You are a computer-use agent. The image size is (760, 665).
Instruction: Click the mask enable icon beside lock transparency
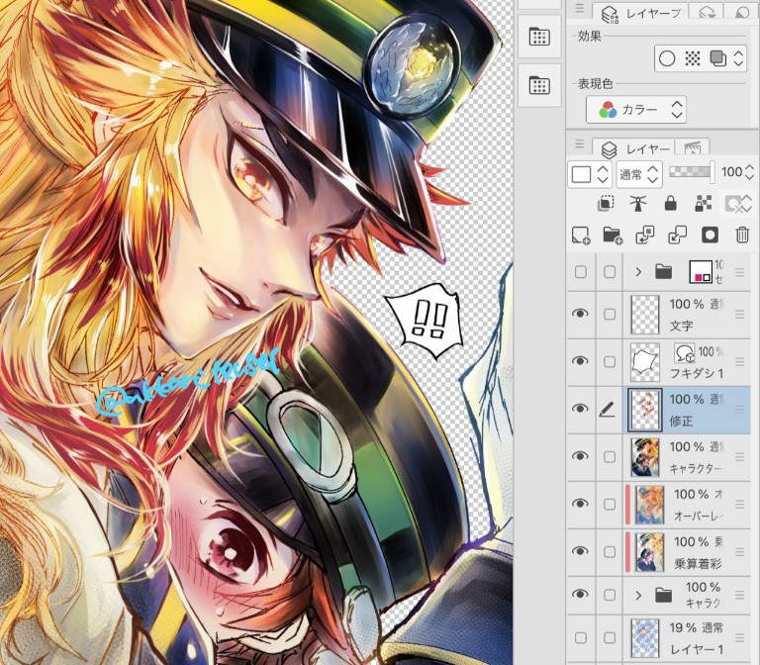(x=732, y=204)
